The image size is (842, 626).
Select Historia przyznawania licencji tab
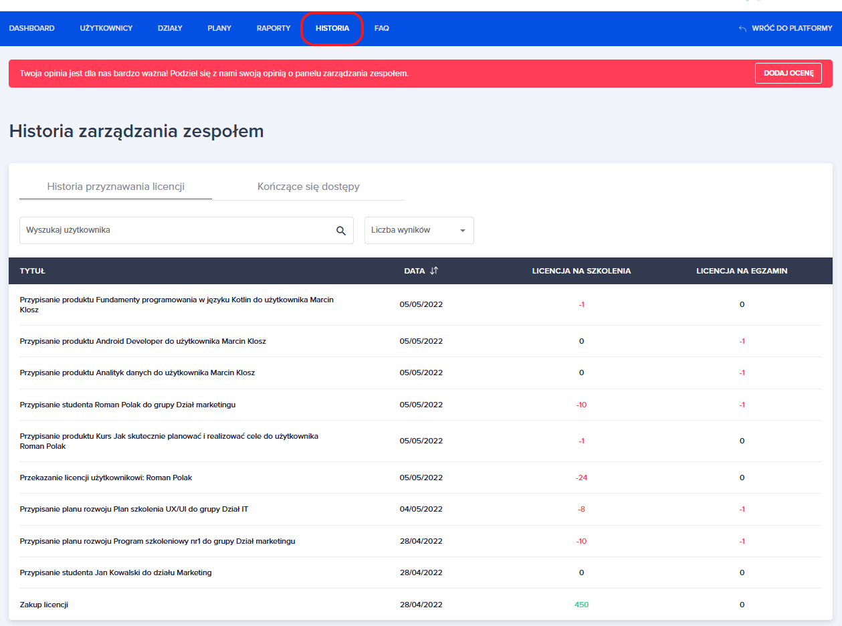pos(116,187)
